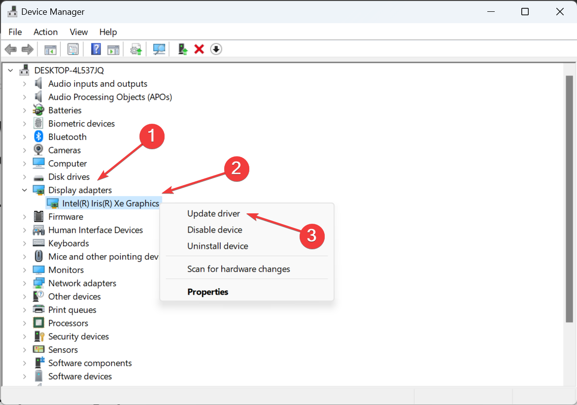Select the Sensors label
This screenshot has height=405, width=577.
click(x=63, y=349)
